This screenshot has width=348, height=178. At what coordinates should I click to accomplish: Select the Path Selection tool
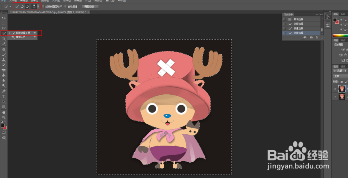[4, 101]
